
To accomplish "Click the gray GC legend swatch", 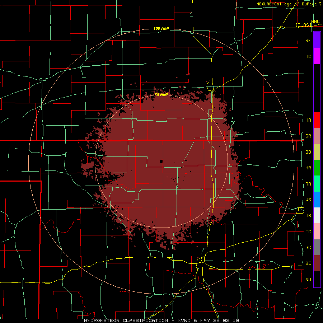I will (317, 247).
